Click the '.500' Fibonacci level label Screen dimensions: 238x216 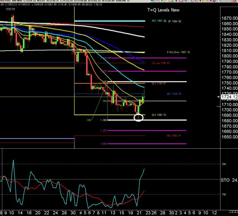tap(105, 101)
